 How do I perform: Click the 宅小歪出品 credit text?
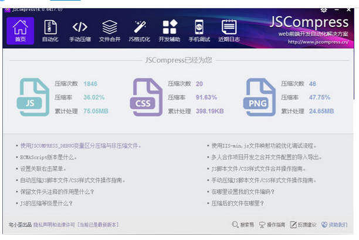(20, 225)
